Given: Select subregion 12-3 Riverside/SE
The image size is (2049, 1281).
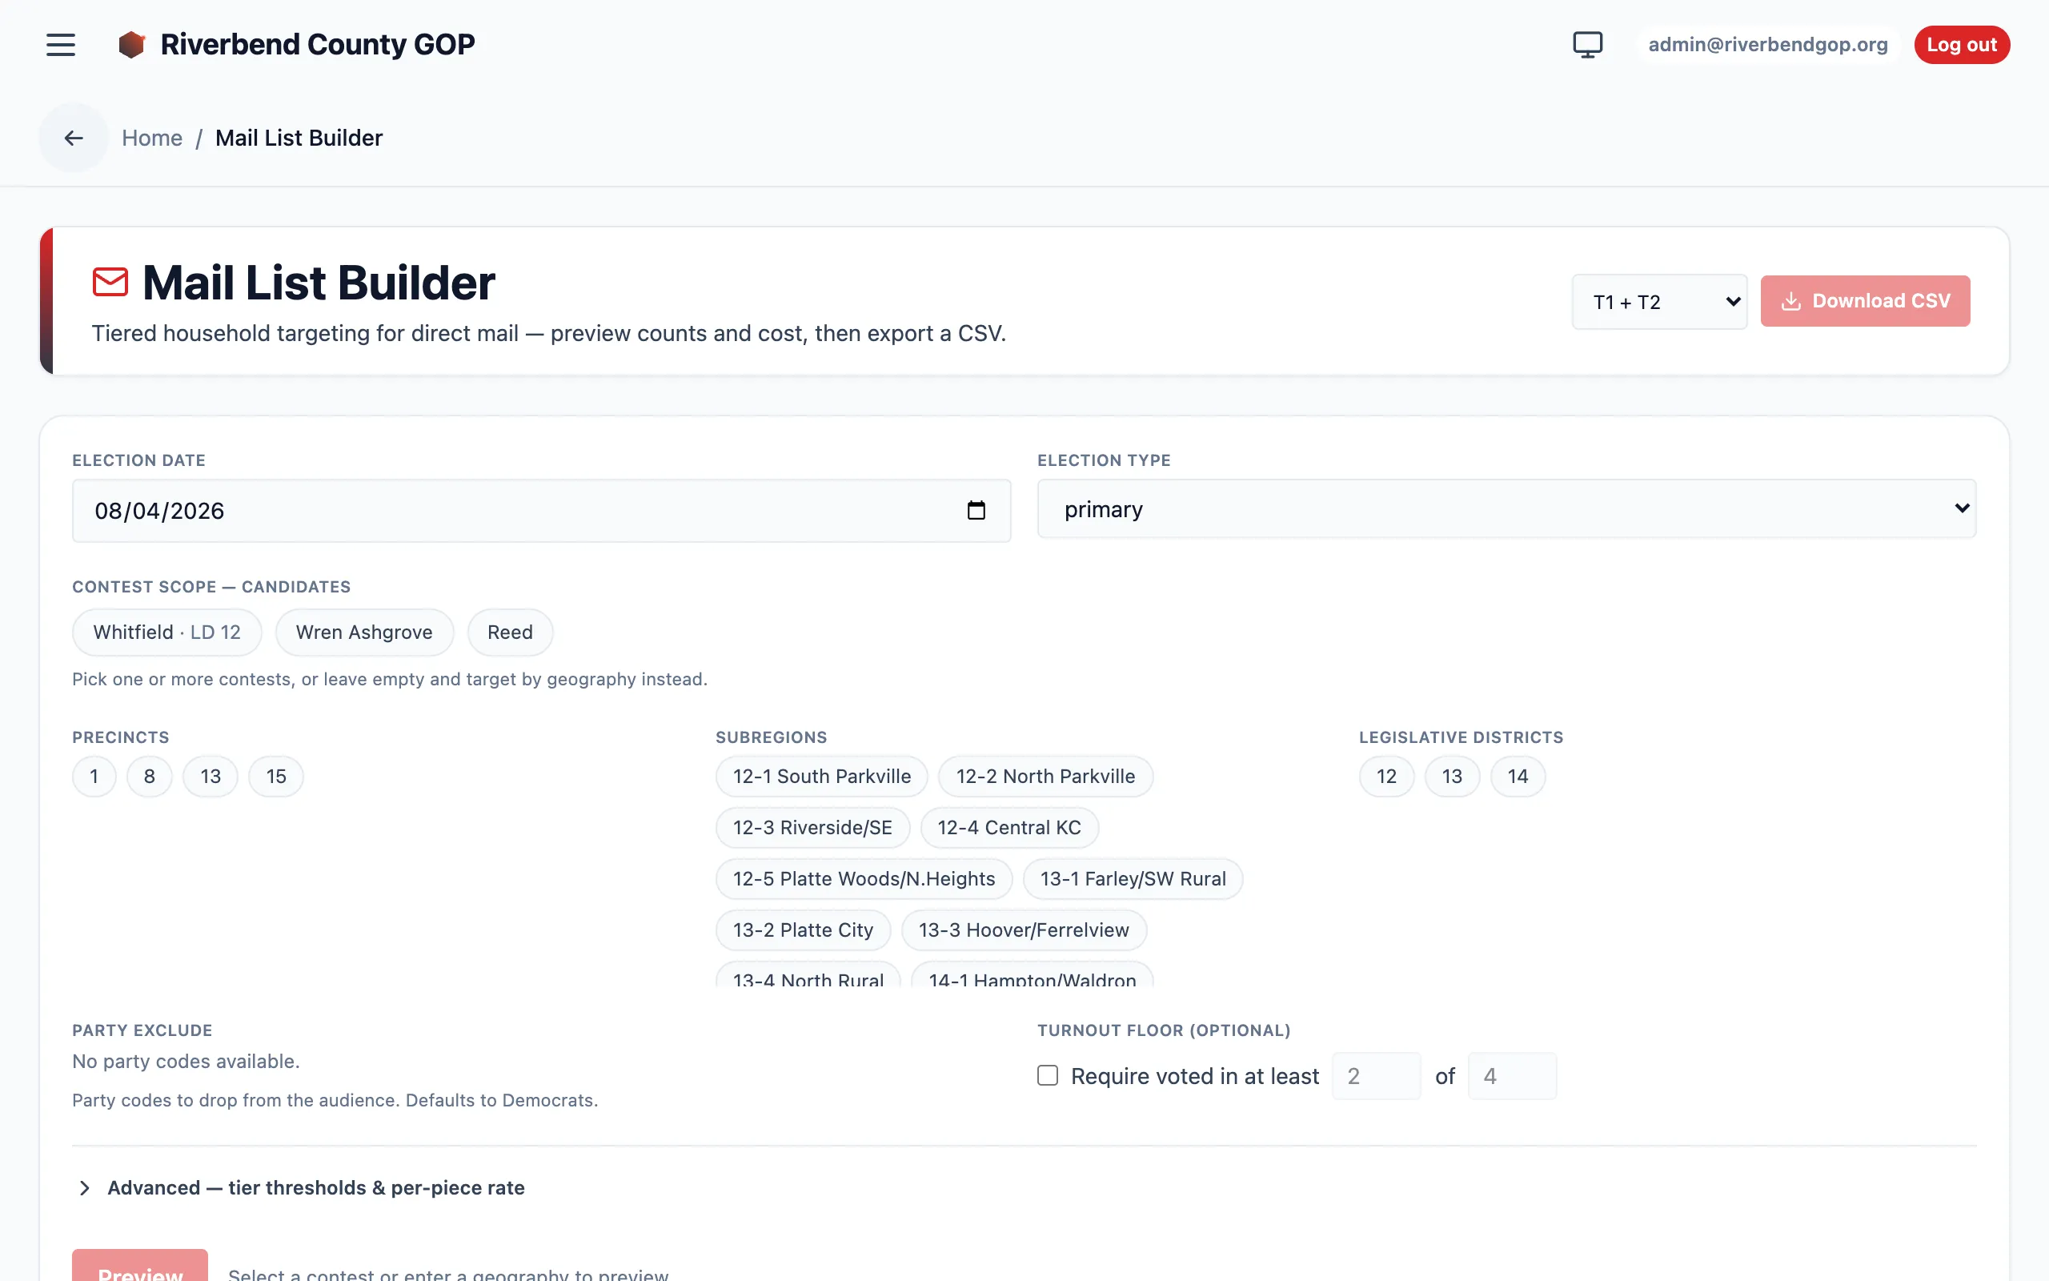Looking at the screenshot, I should point(813,828).
